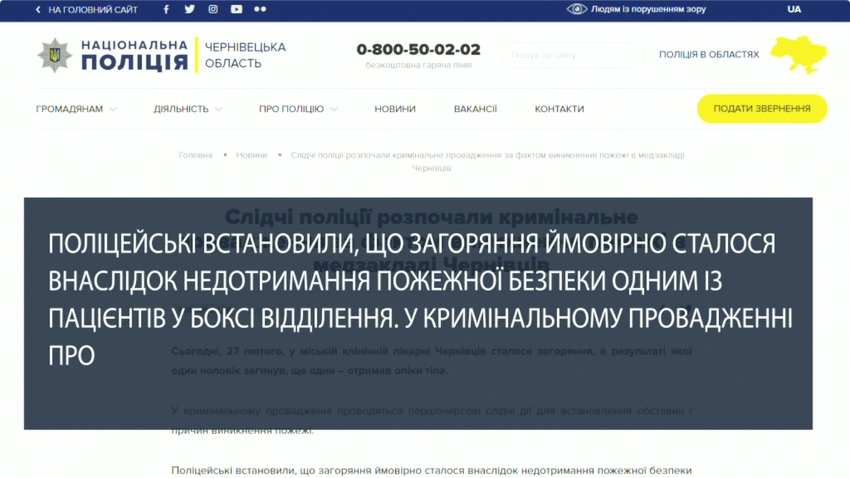
Task: Click hotline number 0-800-50-02-02
Action: click(418, 50)
